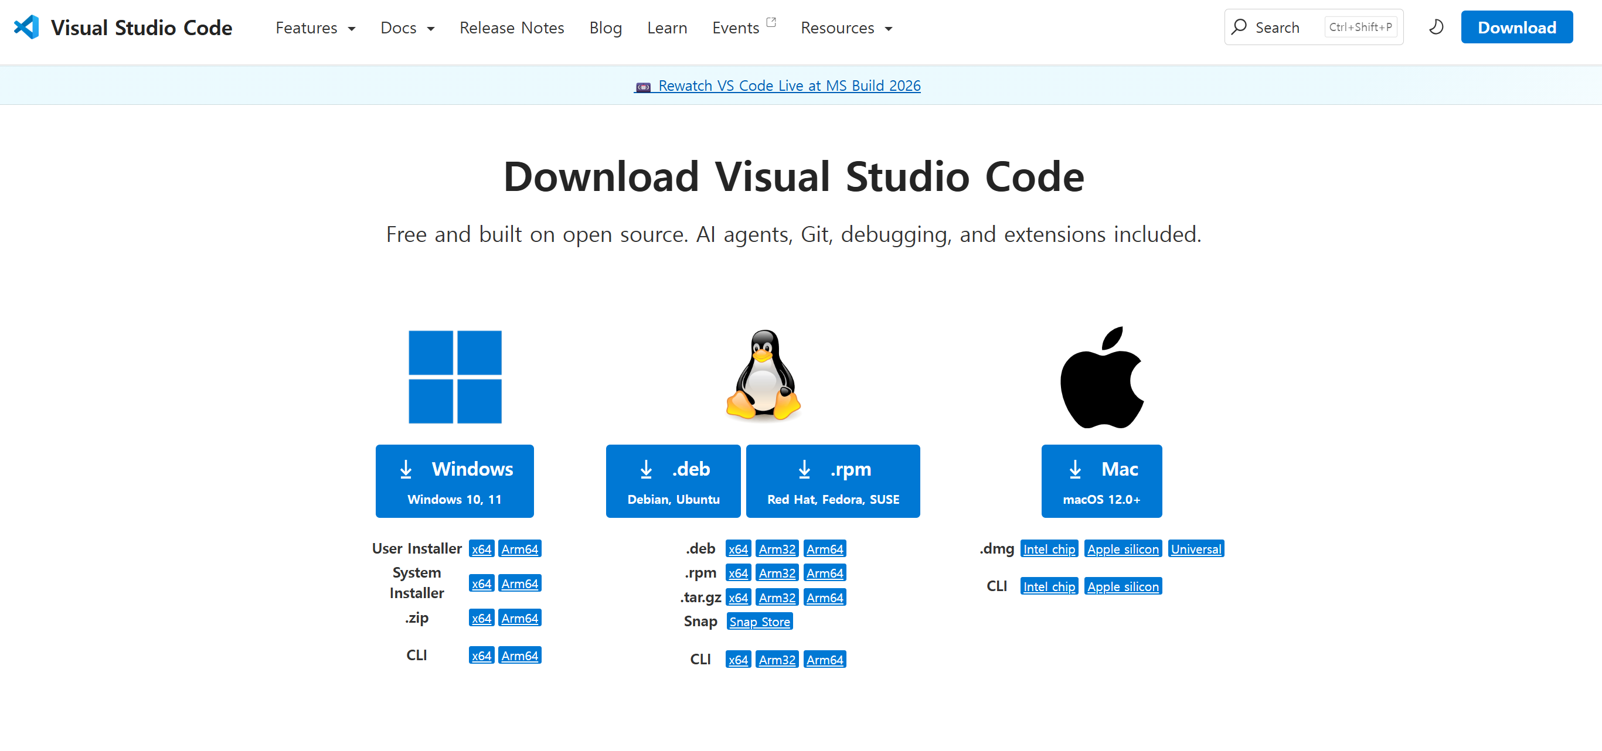Download VS Code for macOS 12.0+

1101,480
